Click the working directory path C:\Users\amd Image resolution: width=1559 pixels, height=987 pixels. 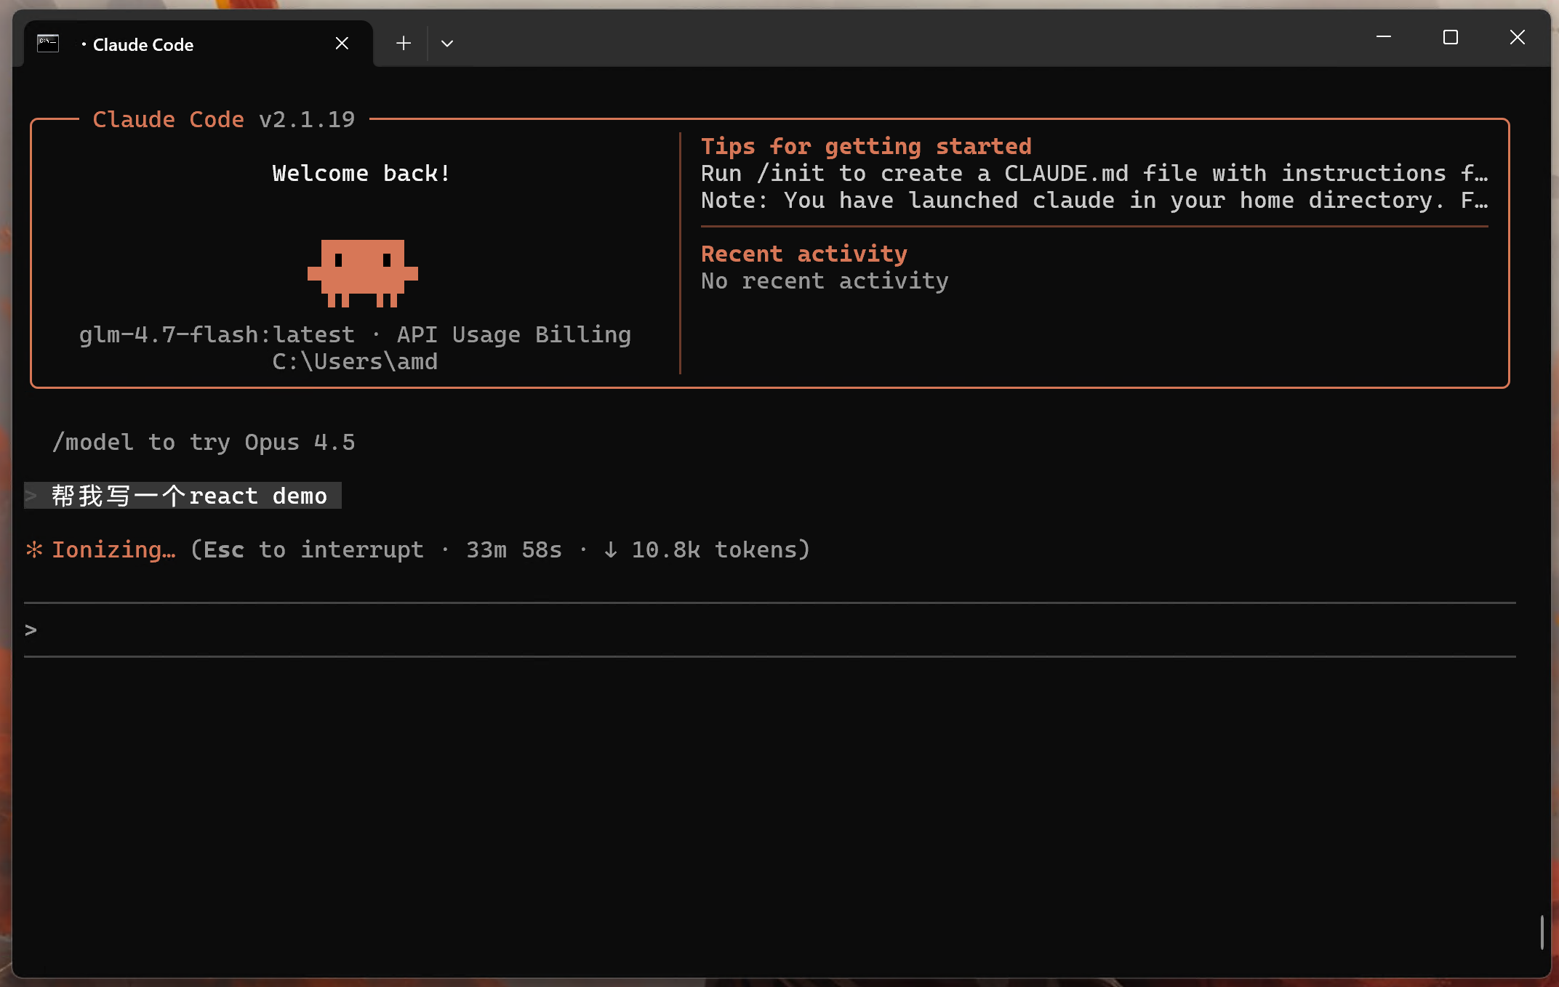pyautogui.click(x=354, y=361)
